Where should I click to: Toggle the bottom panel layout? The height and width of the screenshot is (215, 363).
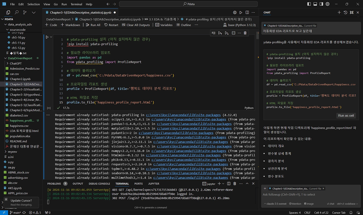coord(315,4)
